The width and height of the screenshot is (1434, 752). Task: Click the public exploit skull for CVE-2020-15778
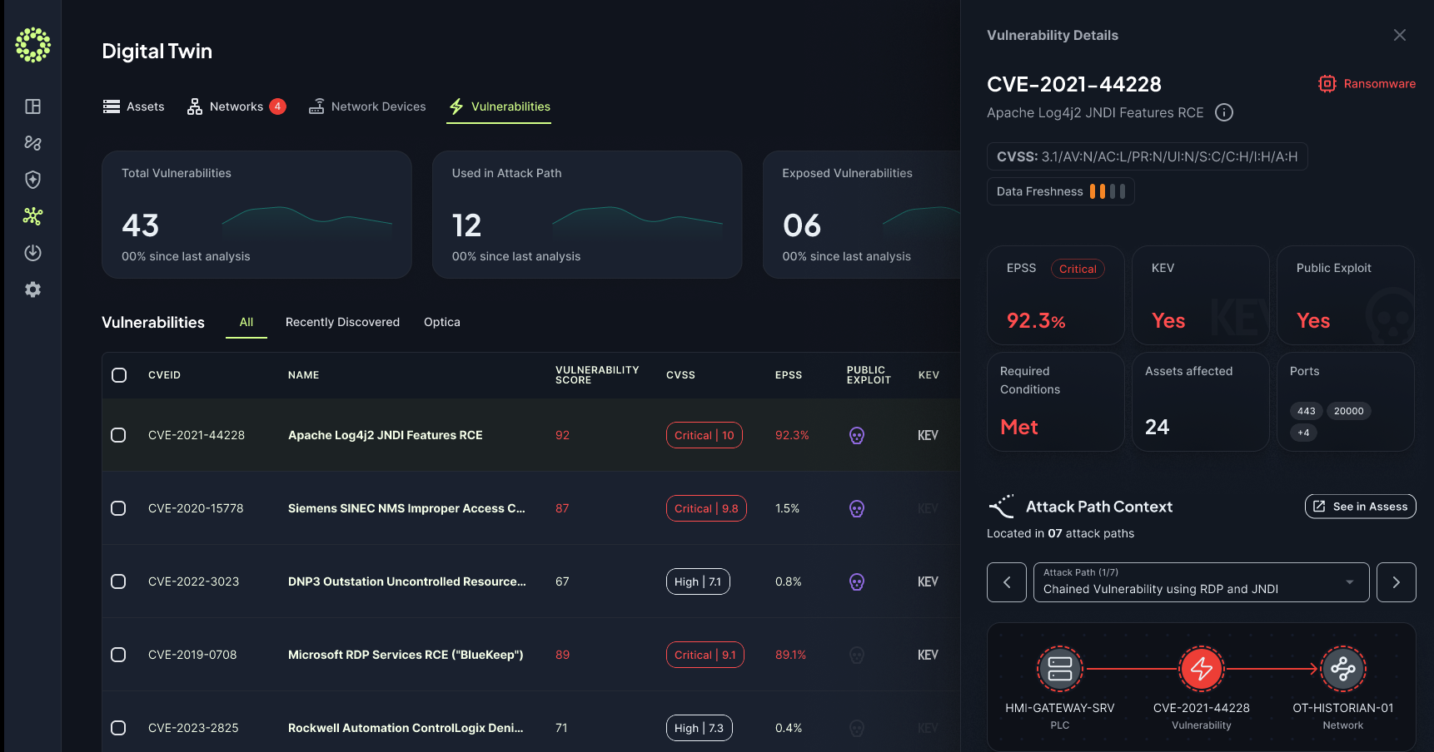[857, 508]
